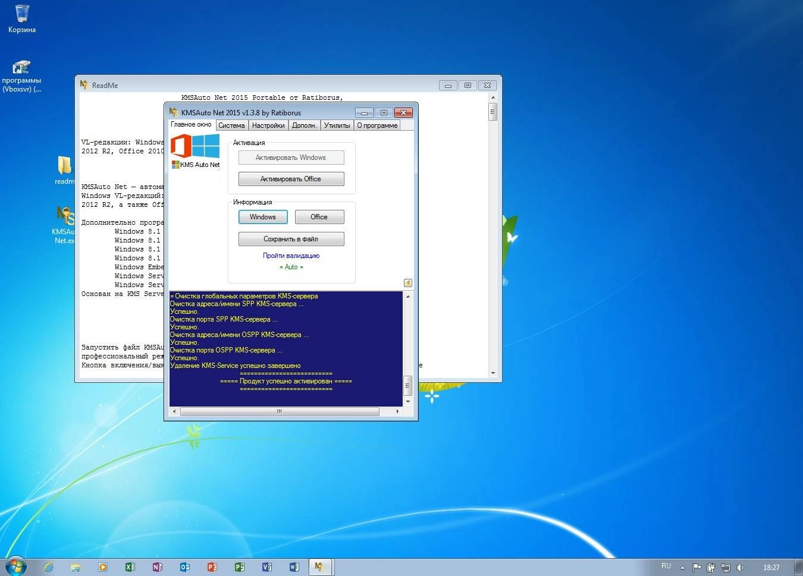Open the Action Center flag tray icon
Viewport: 803px width, 576px height.
(697, 567)
